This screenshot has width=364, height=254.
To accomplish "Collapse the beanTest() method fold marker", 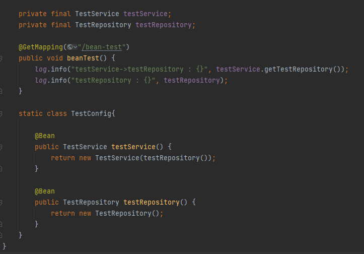I will click(x=1, y=58).
